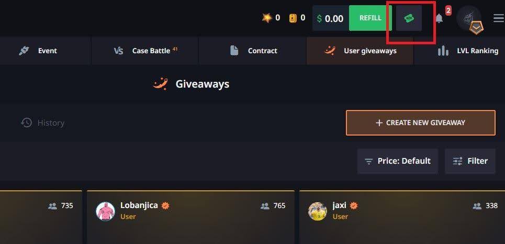505x244 pixels.
Task: Click the green REFILL button
Action: [371, 18]
